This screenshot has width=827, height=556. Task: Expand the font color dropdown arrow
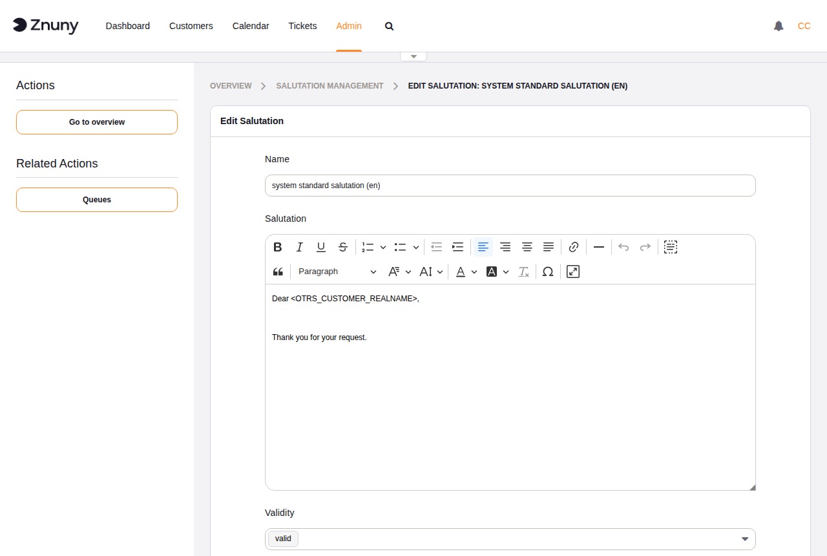coord(474,272)
